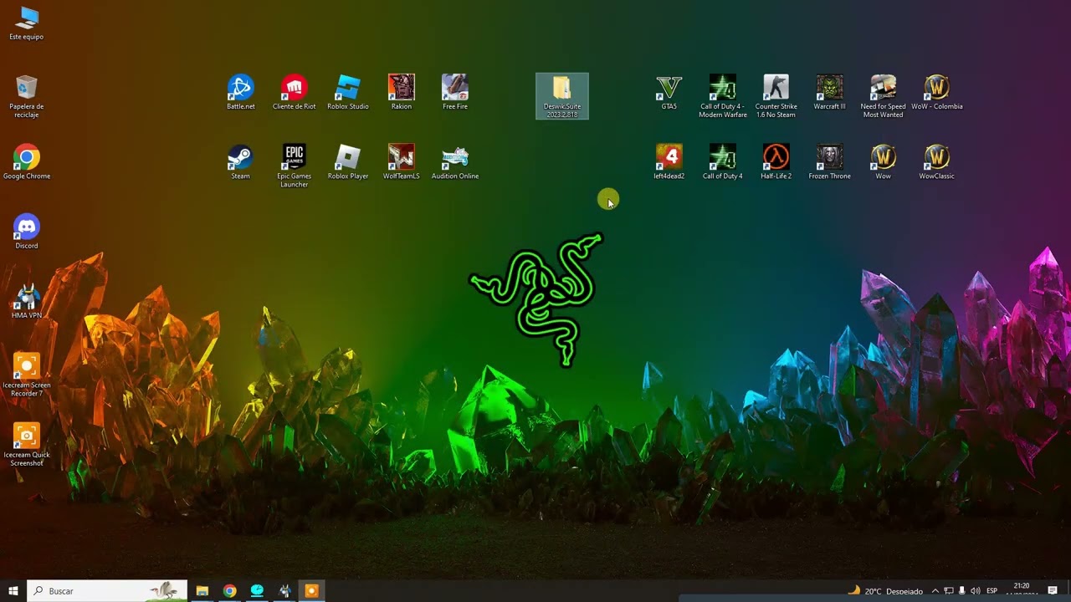Select the WowClassic shortcut
Screen dimensions: 1071x602
click(937, 162)
